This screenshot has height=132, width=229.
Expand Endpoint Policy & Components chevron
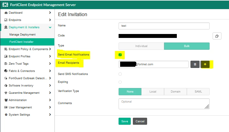tap(50, 49)
